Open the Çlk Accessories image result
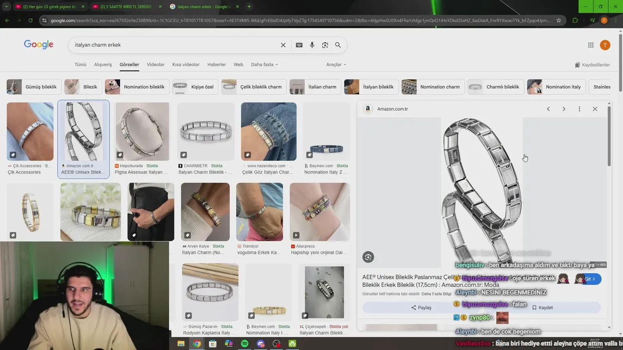 tap(30, 132)
